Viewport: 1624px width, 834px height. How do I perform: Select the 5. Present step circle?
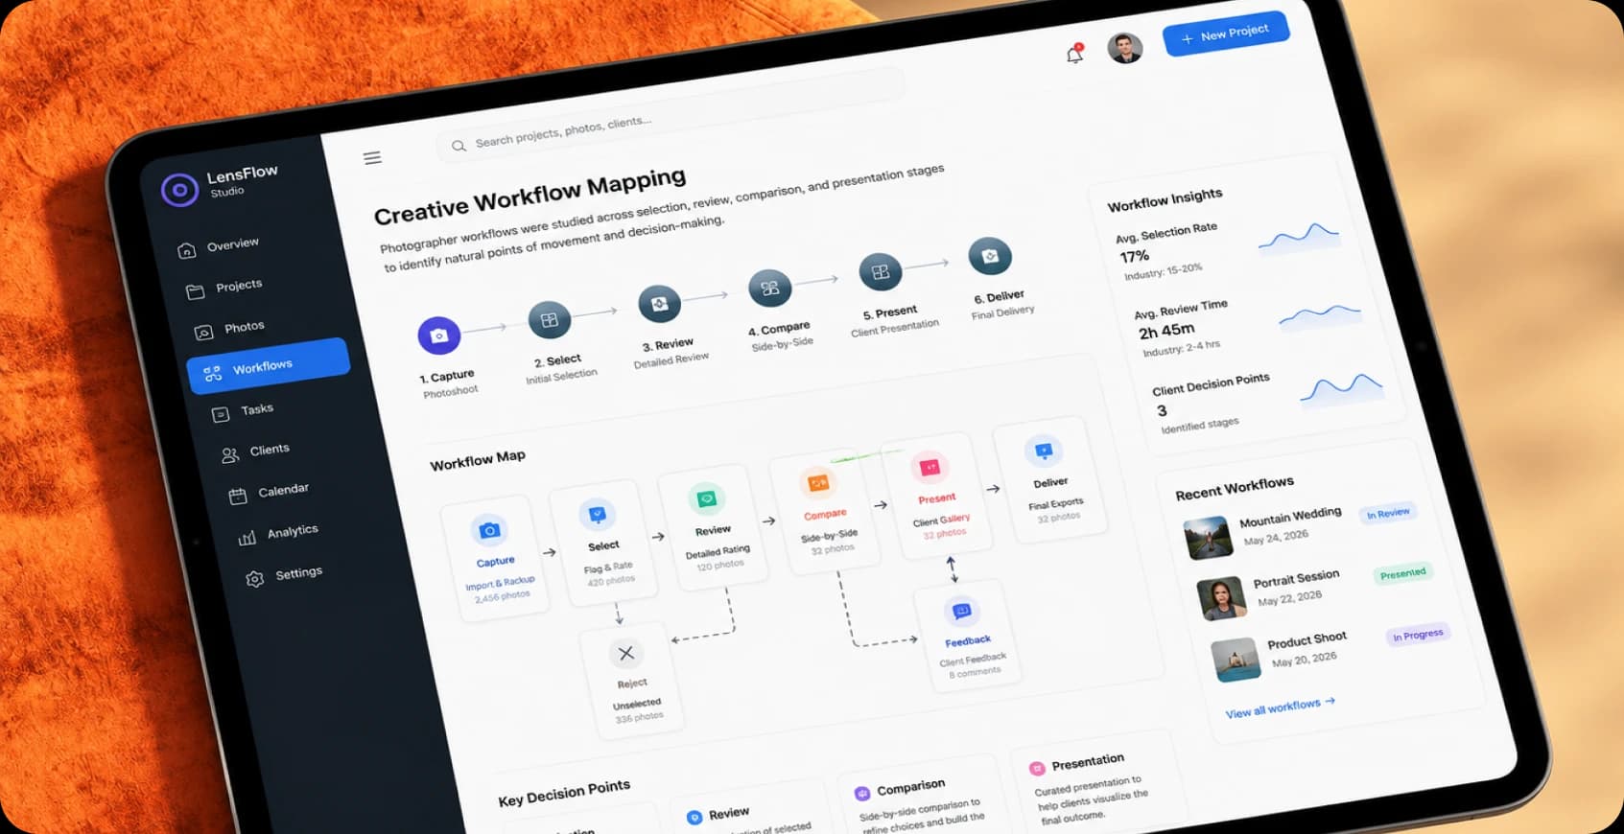click(881, 272)
